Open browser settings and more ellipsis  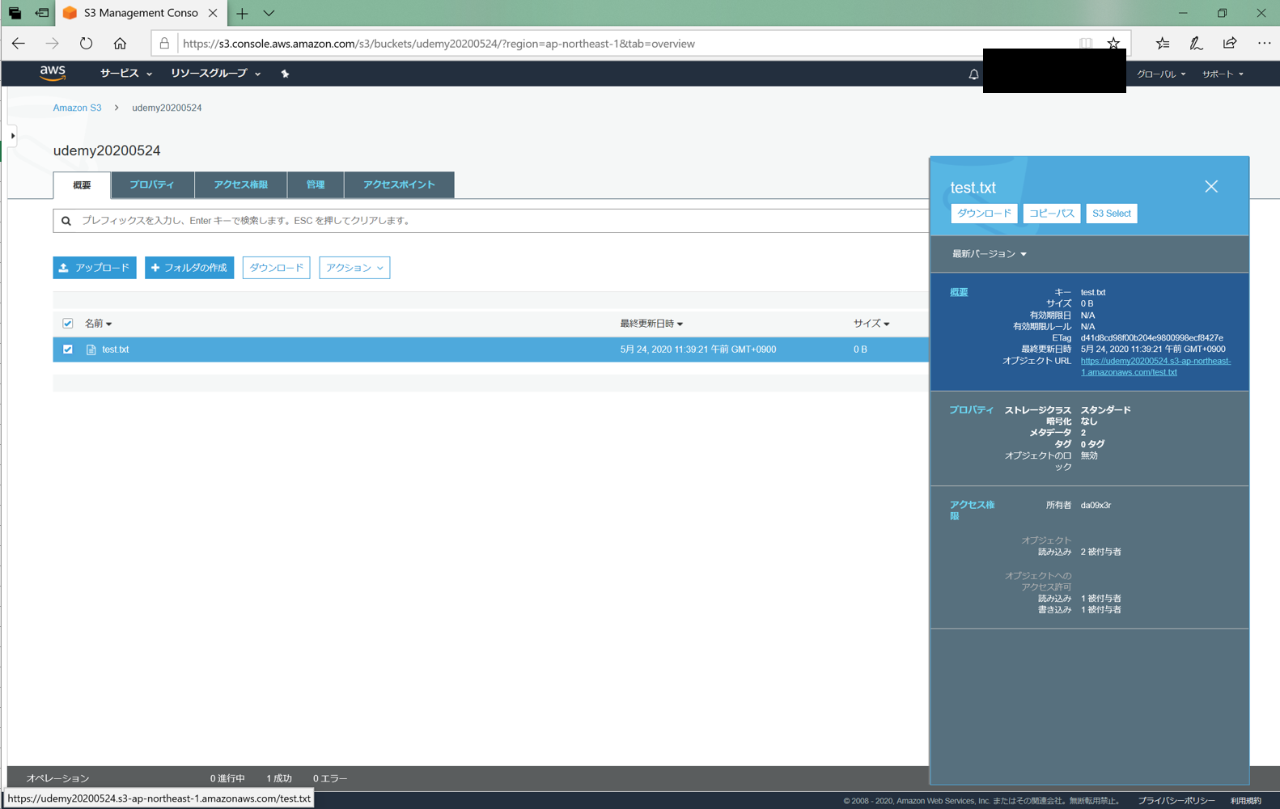pyautogui.click(x=1264, y=44)
